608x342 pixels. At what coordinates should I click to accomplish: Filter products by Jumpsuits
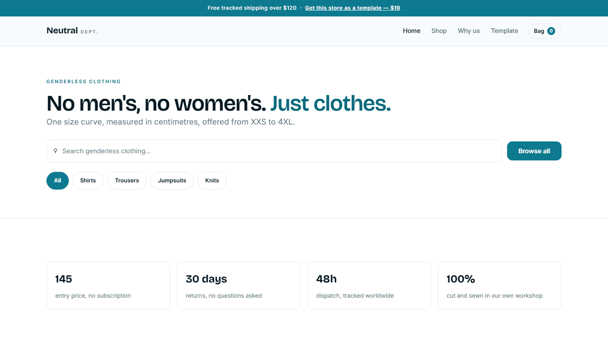[172, 181]
